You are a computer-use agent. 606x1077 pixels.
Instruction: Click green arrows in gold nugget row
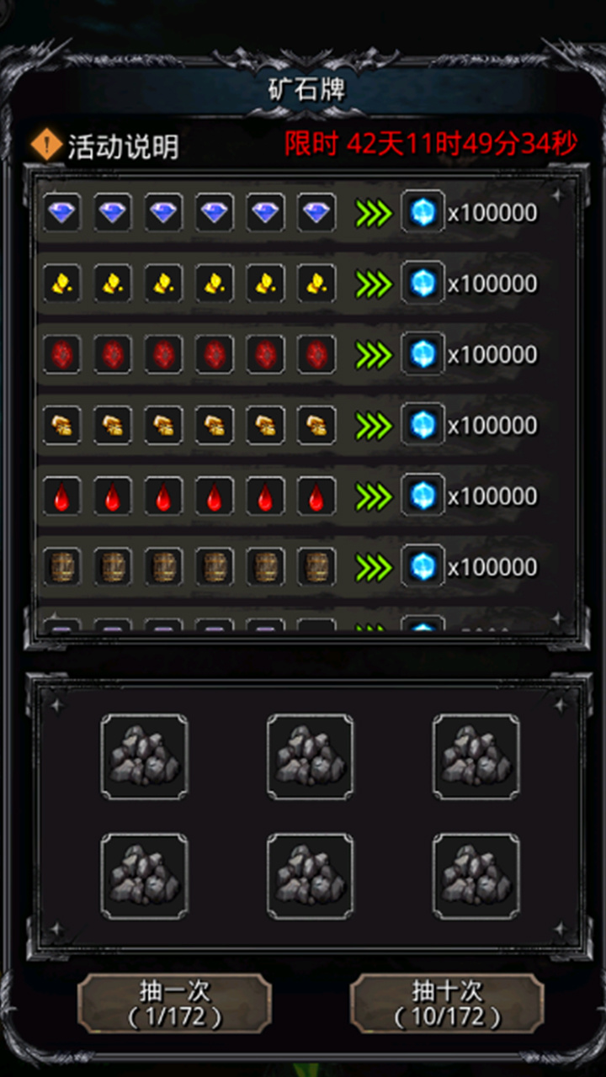[374, 284]
